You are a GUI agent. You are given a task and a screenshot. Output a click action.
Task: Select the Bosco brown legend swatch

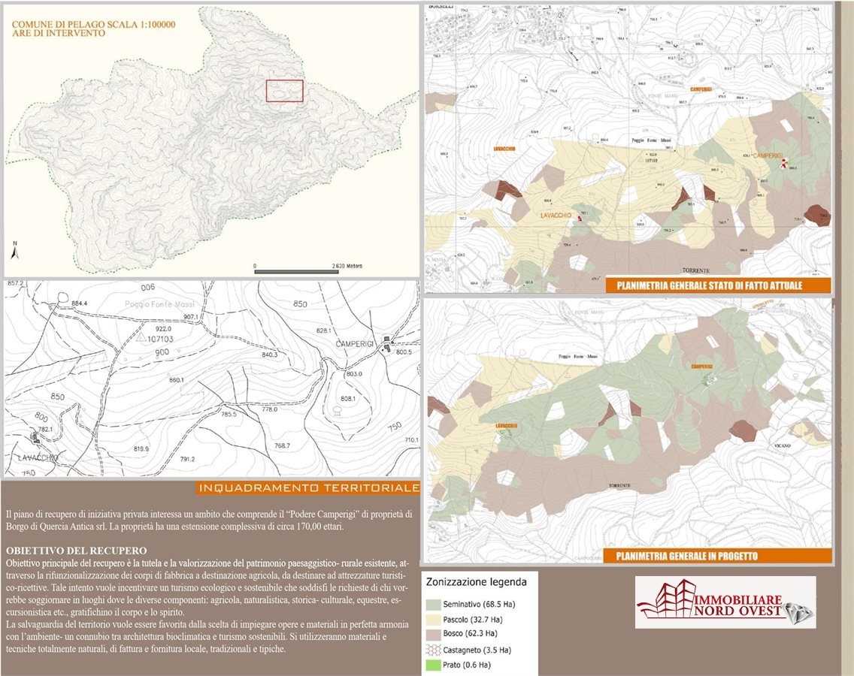(435, 634)
